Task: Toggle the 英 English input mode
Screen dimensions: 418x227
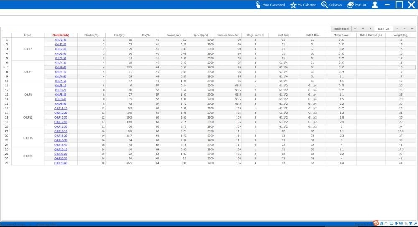Action: [382, 224]
